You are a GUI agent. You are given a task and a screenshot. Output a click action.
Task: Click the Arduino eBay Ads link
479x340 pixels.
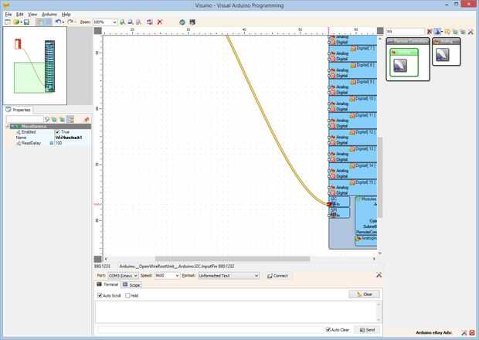click(433, 332)
